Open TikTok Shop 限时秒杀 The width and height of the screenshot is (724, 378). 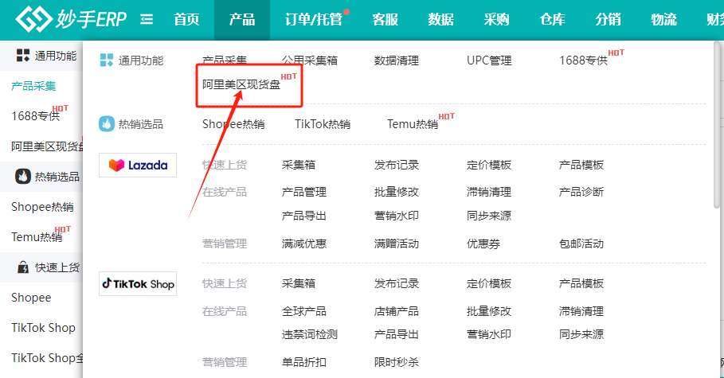(x=397, y=362)
